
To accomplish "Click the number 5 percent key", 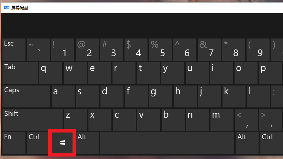I will click(x=160, y=49).
